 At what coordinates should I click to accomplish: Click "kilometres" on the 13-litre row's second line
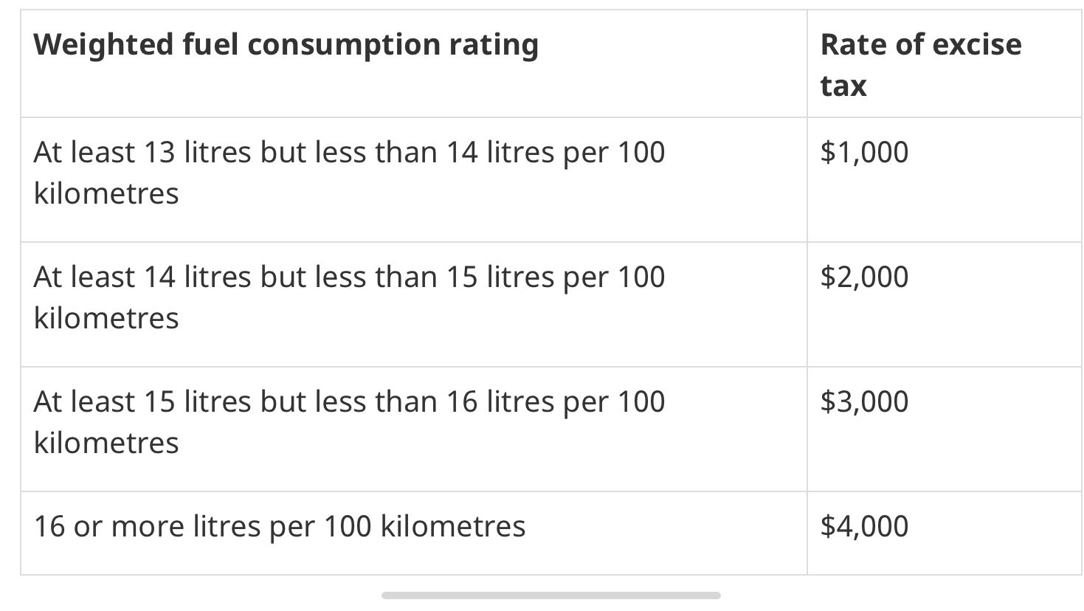pos(106,194)
